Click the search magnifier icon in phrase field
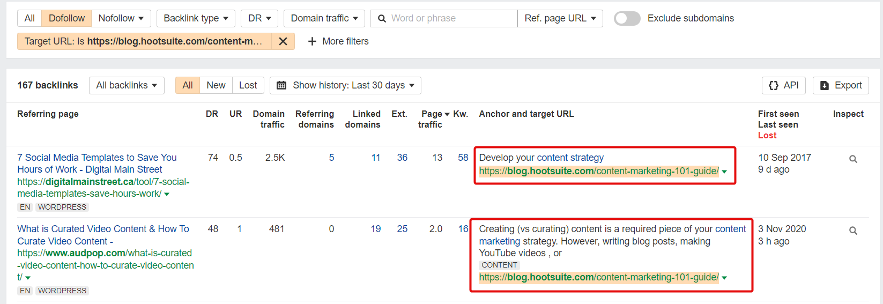Image resolution: width=883 pixels, height=304 pixels. (382, 18)
